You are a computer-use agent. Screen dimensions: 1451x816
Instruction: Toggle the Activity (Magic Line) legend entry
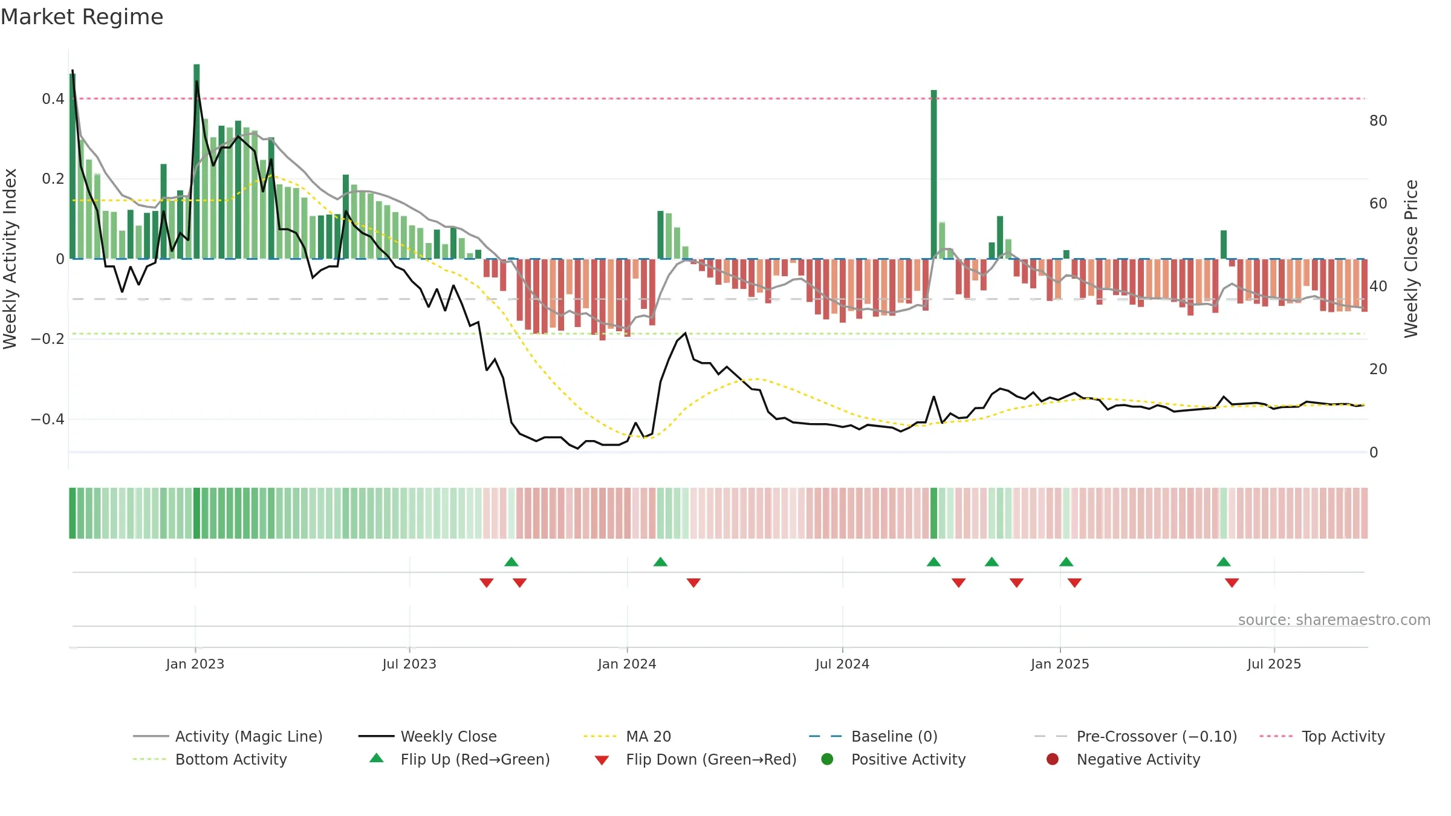228,736
